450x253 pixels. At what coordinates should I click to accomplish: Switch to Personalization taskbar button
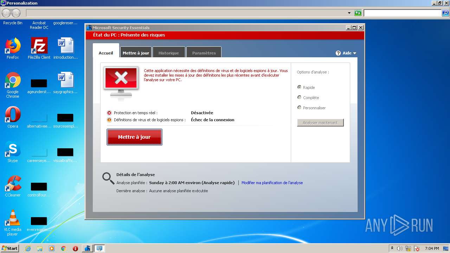(x=99, y=248)
